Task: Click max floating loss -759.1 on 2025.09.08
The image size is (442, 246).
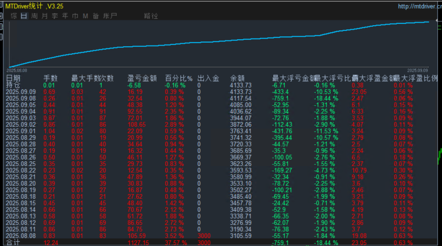Action: [x=280, y=98]
